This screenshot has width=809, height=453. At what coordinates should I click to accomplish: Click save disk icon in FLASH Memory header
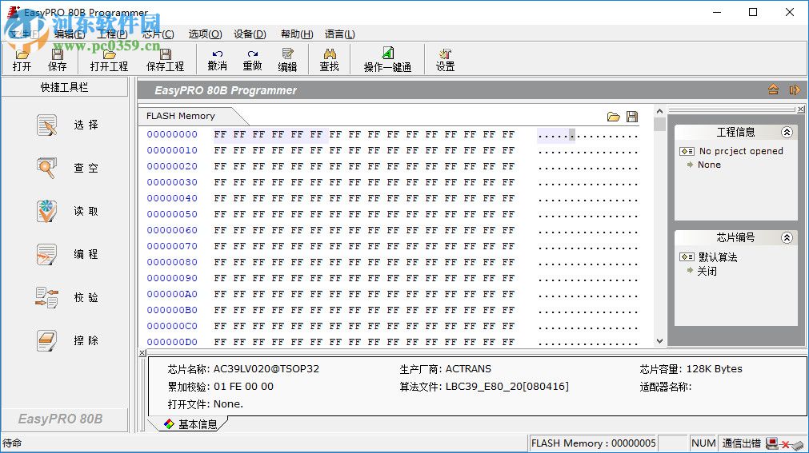click(632, 117)
